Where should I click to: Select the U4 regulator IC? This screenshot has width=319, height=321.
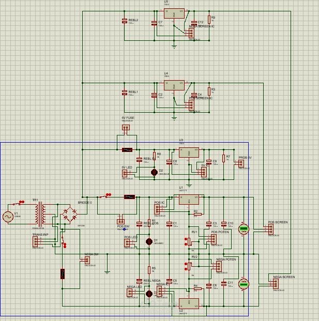pos(174,85)
